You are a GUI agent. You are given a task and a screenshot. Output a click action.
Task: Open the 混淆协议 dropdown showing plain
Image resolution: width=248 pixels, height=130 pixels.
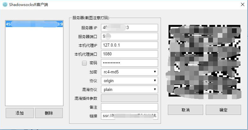[x=129, y=90]
